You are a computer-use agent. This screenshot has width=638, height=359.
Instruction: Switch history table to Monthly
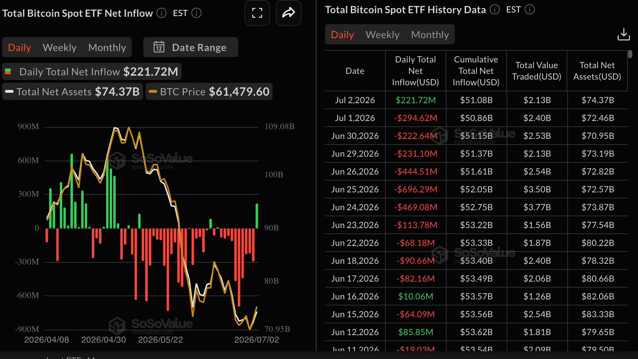pyautogui.click(x=430, y=35)
